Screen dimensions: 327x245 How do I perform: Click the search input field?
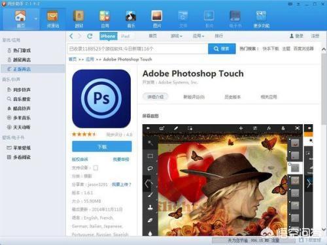click(137, 48)
